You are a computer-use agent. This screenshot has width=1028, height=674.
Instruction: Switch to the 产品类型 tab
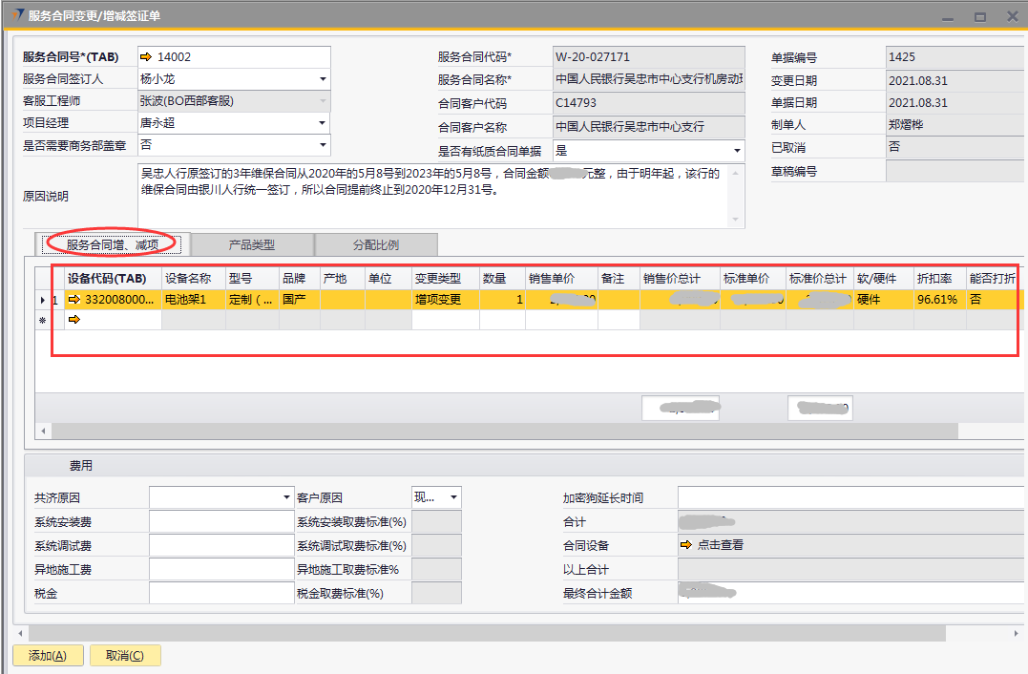[252, 244]
